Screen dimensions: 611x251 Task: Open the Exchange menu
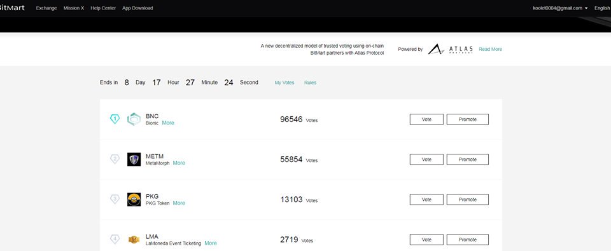coord(46,8)
